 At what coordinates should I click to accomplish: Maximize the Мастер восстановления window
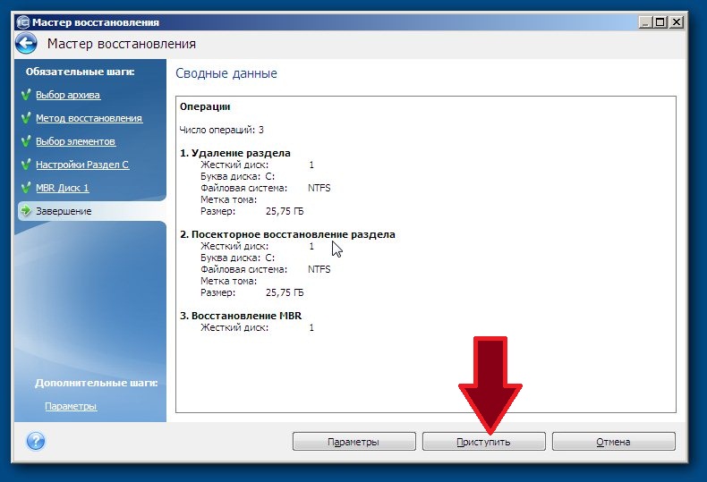[x=660, y=22]
